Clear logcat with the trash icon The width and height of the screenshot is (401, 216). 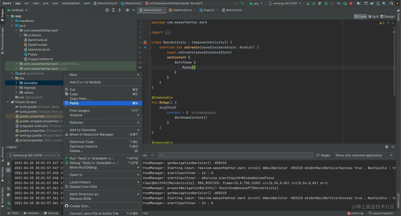pos(8,164)
